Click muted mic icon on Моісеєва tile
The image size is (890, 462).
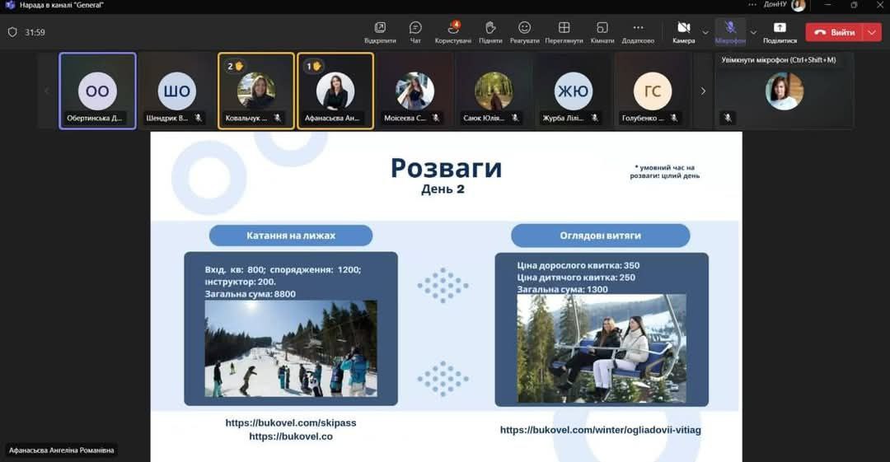436,118
